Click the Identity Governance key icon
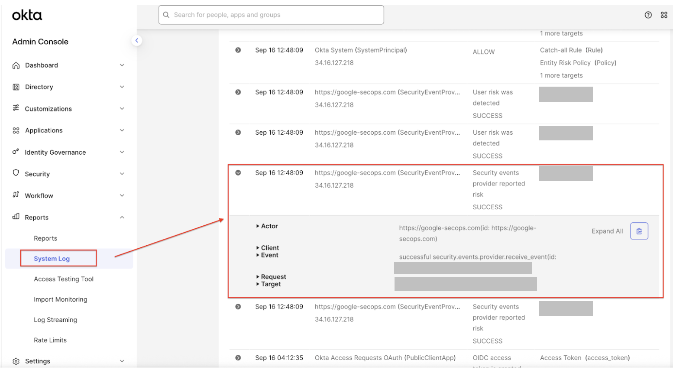The height and width of the screenshot is (370, 673). point(16,152)
